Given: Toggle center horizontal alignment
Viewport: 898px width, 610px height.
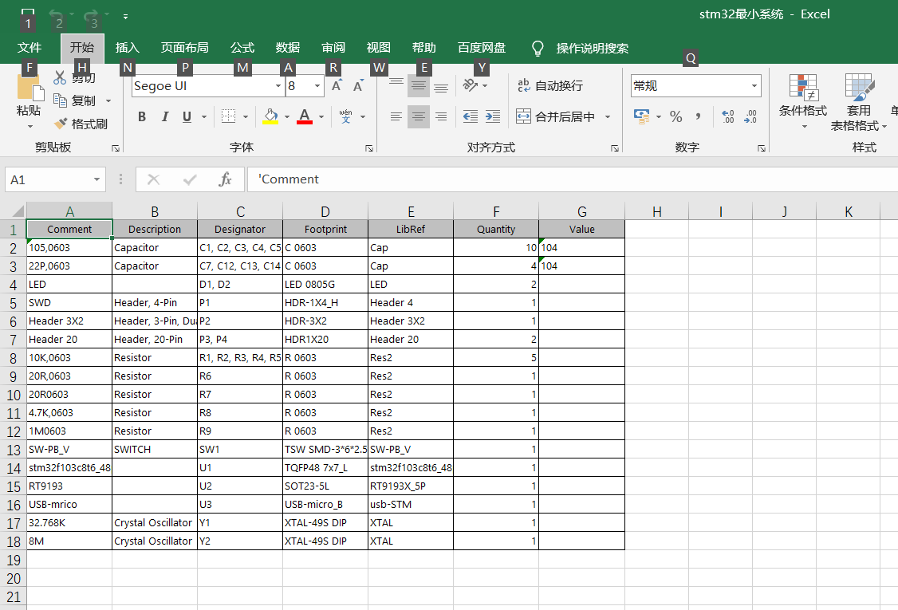Looking at the screenshot, I should tap(419, 117).
